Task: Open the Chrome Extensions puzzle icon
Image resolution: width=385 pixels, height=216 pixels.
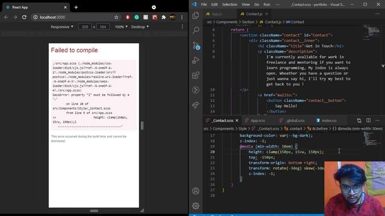Action: pyautogui.click(x=164, y=17)
